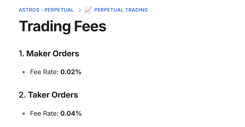The height and width of the screenshot is (127, 245).
Task: Click the word "Taker" in the second heading
Action: pyautogui.click(x=38, y=95)
